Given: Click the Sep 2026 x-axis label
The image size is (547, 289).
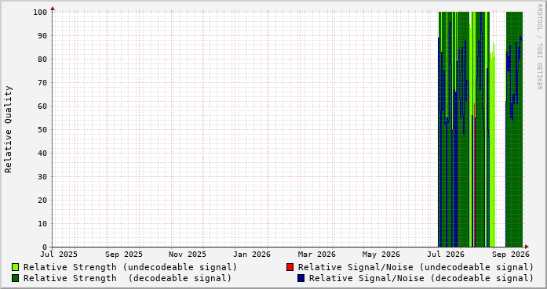Looking at the screenshot, I should coord(511,255).
